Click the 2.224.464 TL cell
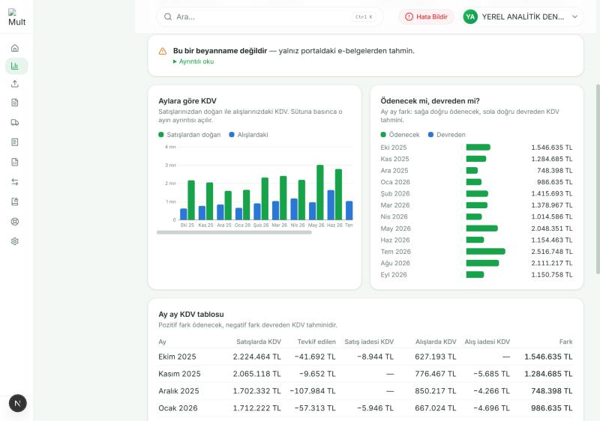The image size is (600, 421). [256, 357]
